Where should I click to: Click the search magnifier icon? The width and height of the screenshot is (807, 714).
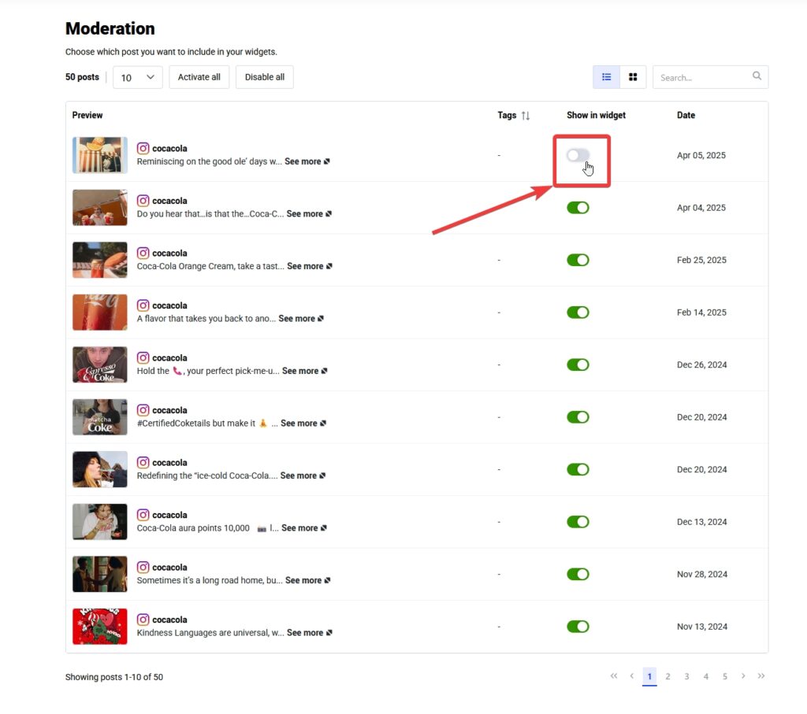click(x=757, y=76)
